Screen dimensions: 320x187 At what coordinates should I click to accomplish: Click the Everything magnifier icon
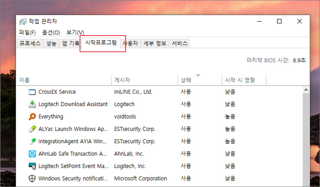pyautogui.click(x=32, y=117)
